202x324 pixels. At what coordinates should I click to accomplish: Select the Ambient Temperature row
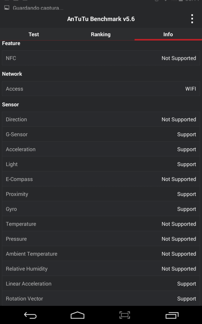pos(101,254)
